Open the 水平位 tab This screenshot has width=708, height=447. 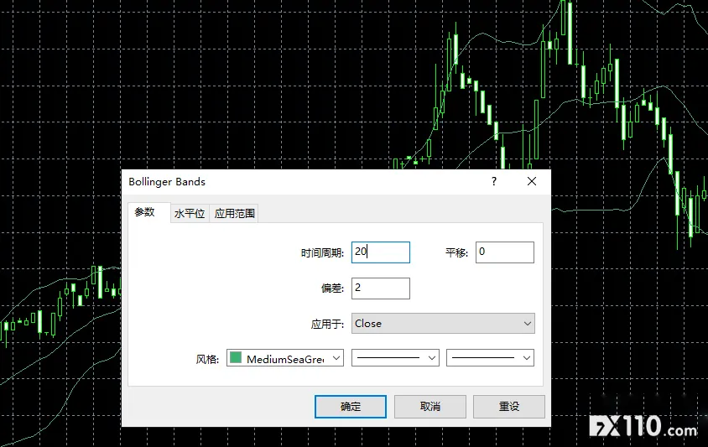(189, 214)
